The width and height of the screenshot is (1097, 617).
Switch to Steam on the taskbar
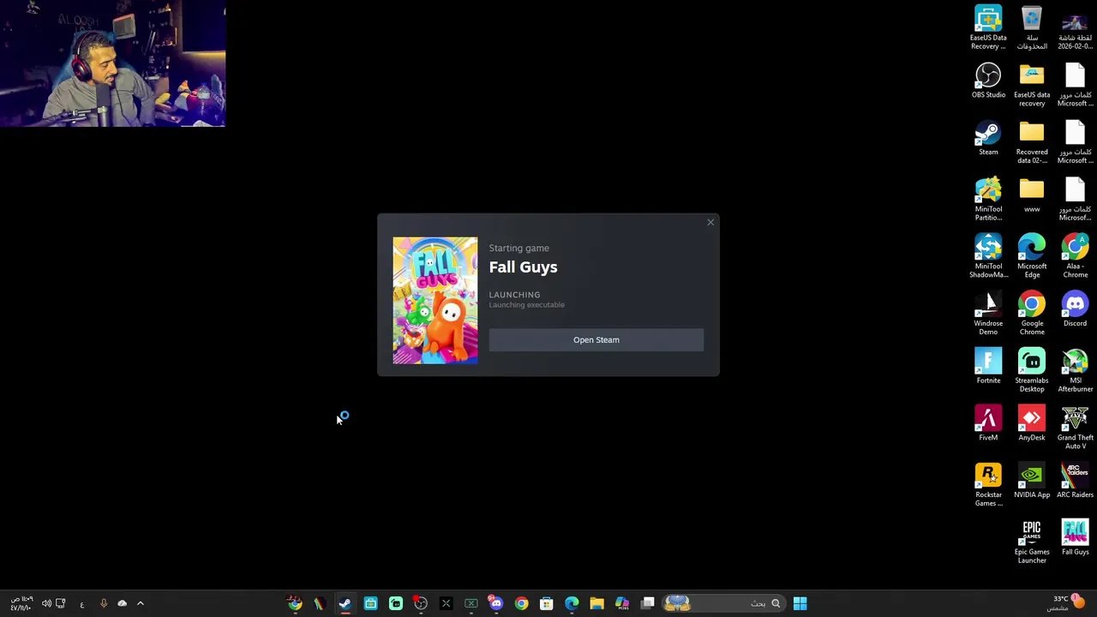[345, 603]
